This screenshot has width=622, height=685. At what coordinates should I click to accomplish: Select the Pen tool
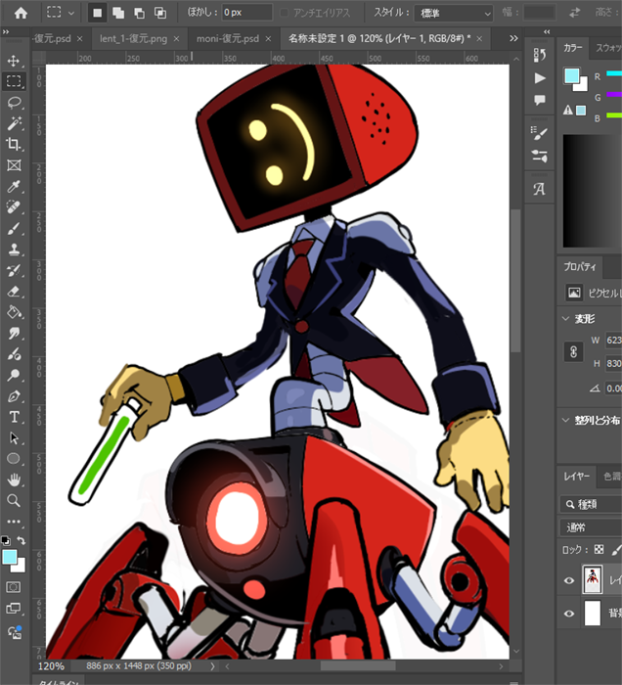tap(14, 396)
